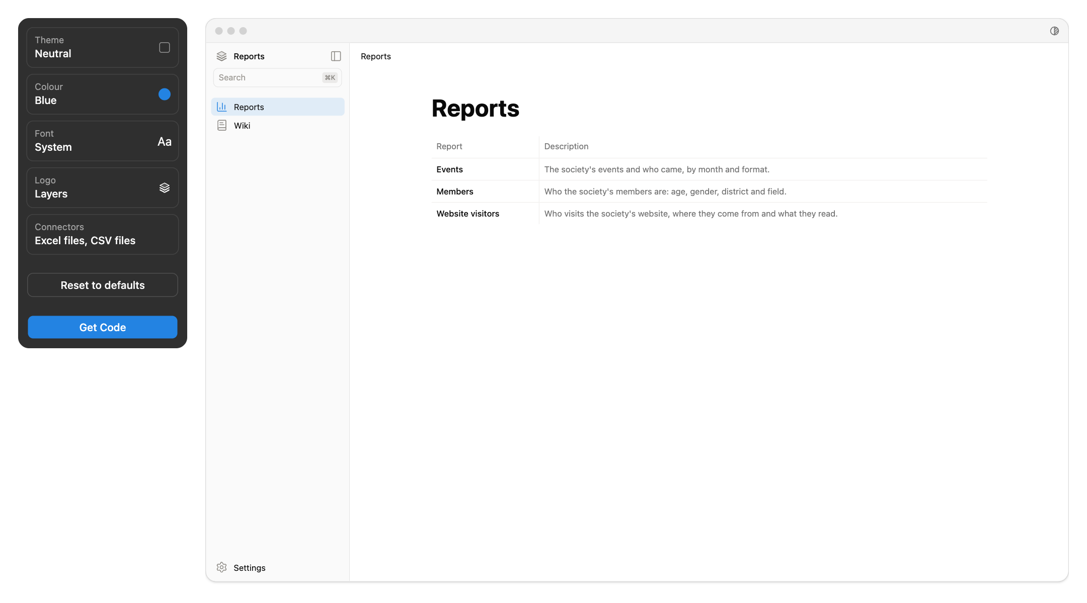Open the Theme Neutral selector
Image resolution: width=1087 pixels, height=603 pixels.
point(103,47)
